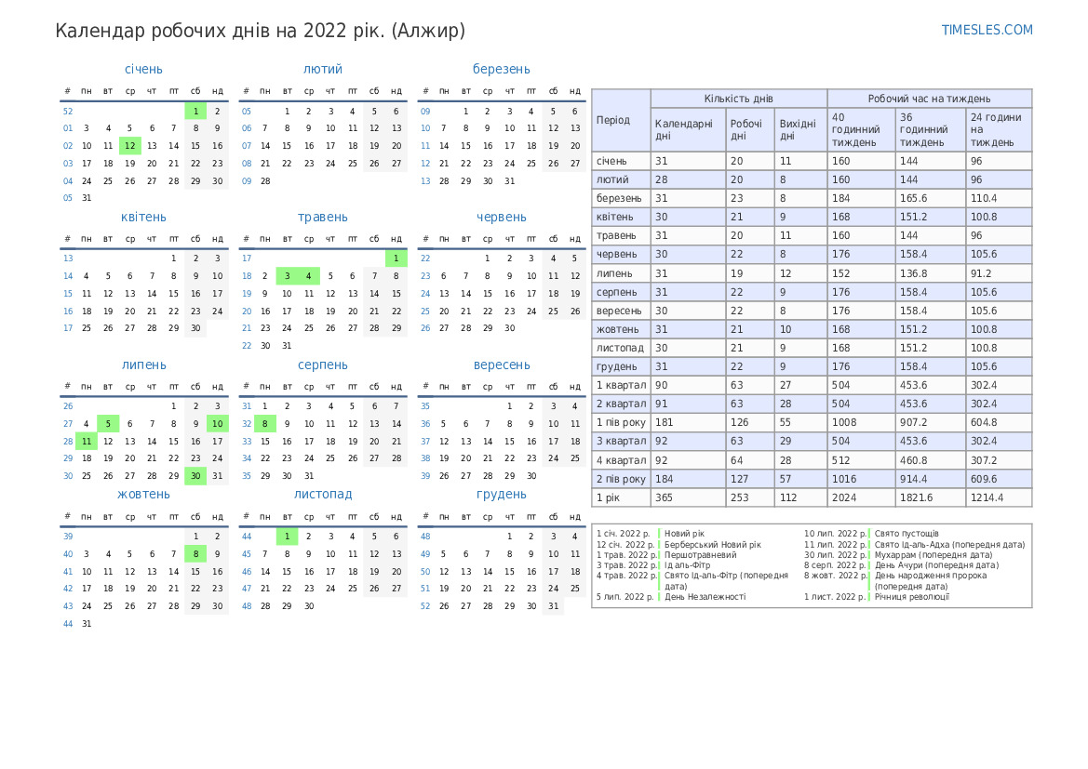Click the "40 годинний тиждень" column header
1088x769 pixels.
point(861,129)
